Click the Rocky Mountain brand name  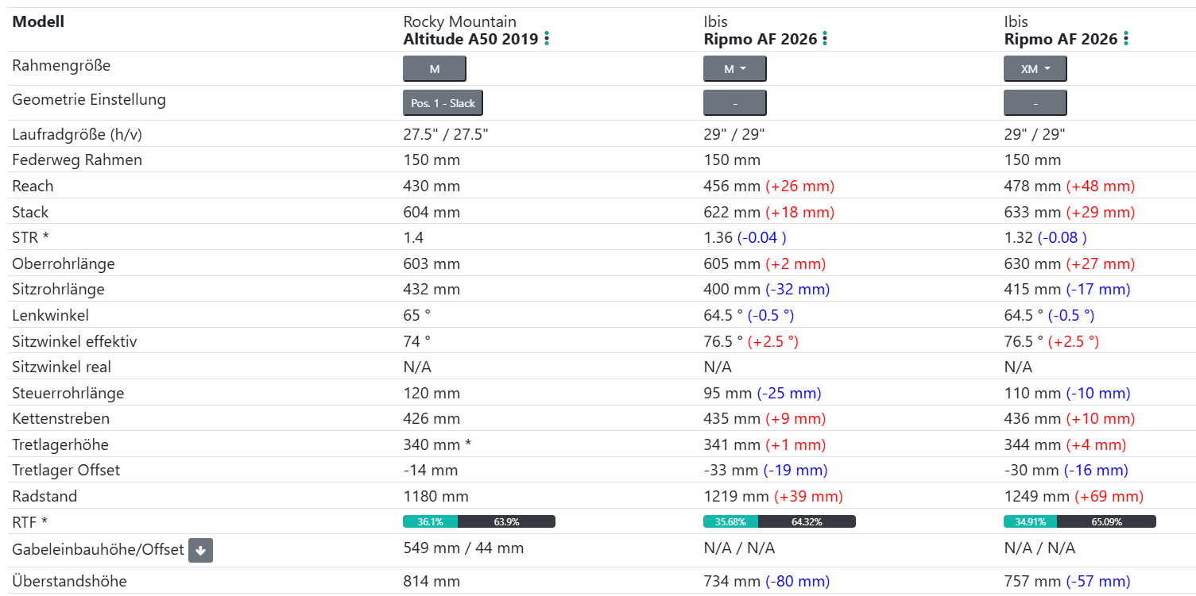[x=459, y=22]
